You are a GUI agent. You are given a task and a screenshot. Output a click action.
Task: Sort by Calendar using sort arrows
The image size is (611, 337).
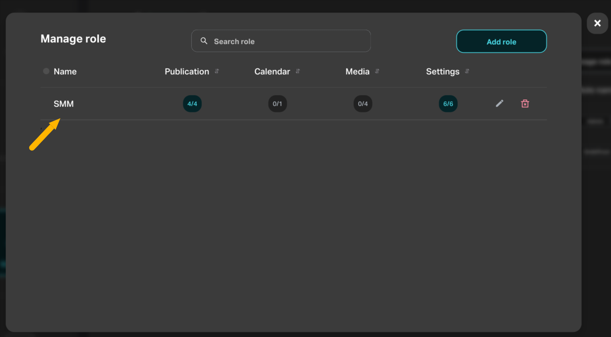(x=298, y=71)
